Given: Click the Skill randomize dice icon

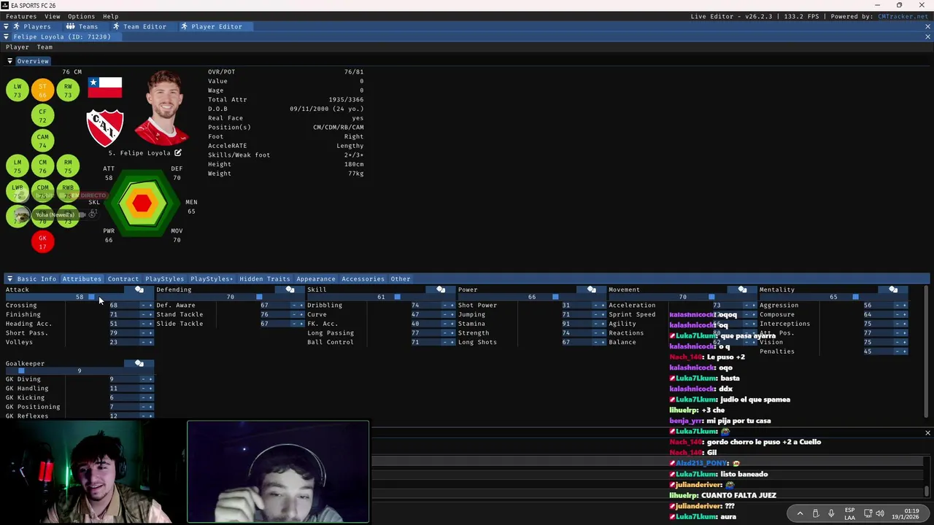Looking at the screenshot, I should pos(441,289).
